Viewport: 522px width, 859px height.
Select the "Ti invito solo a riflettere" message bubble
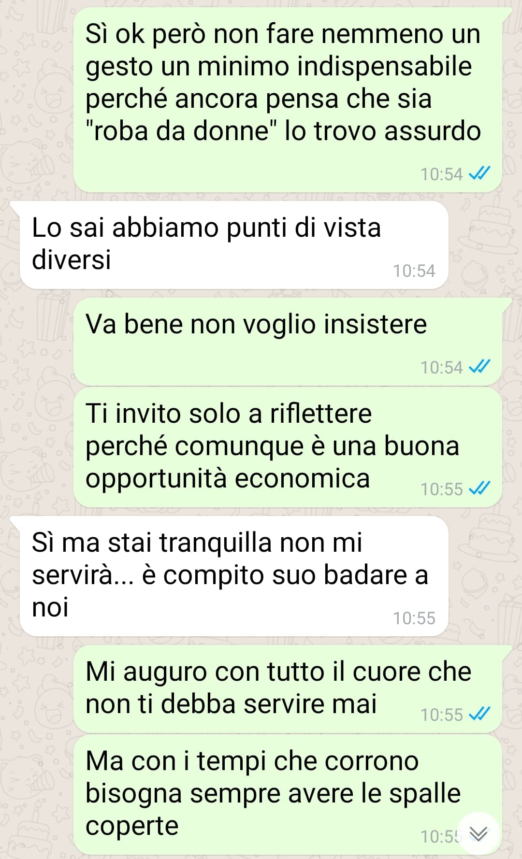click(288, 447)
